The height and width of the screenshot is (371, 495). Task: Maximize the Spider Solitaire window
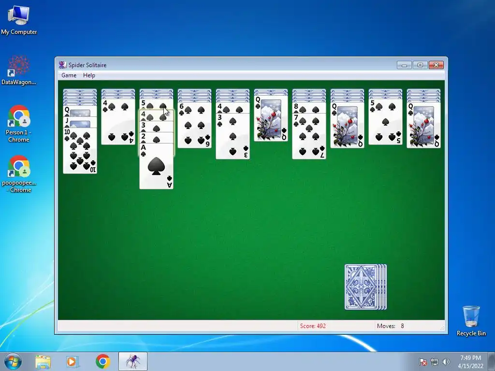(x=420, y=65)
